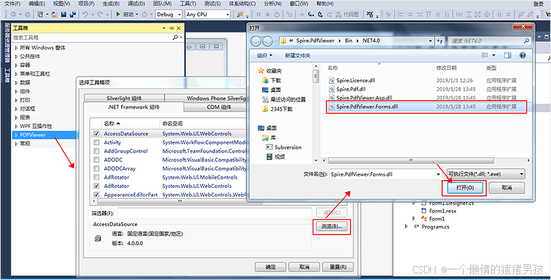
Task: Select the Spire.License.dll file
Action: (x=355, y=81)
